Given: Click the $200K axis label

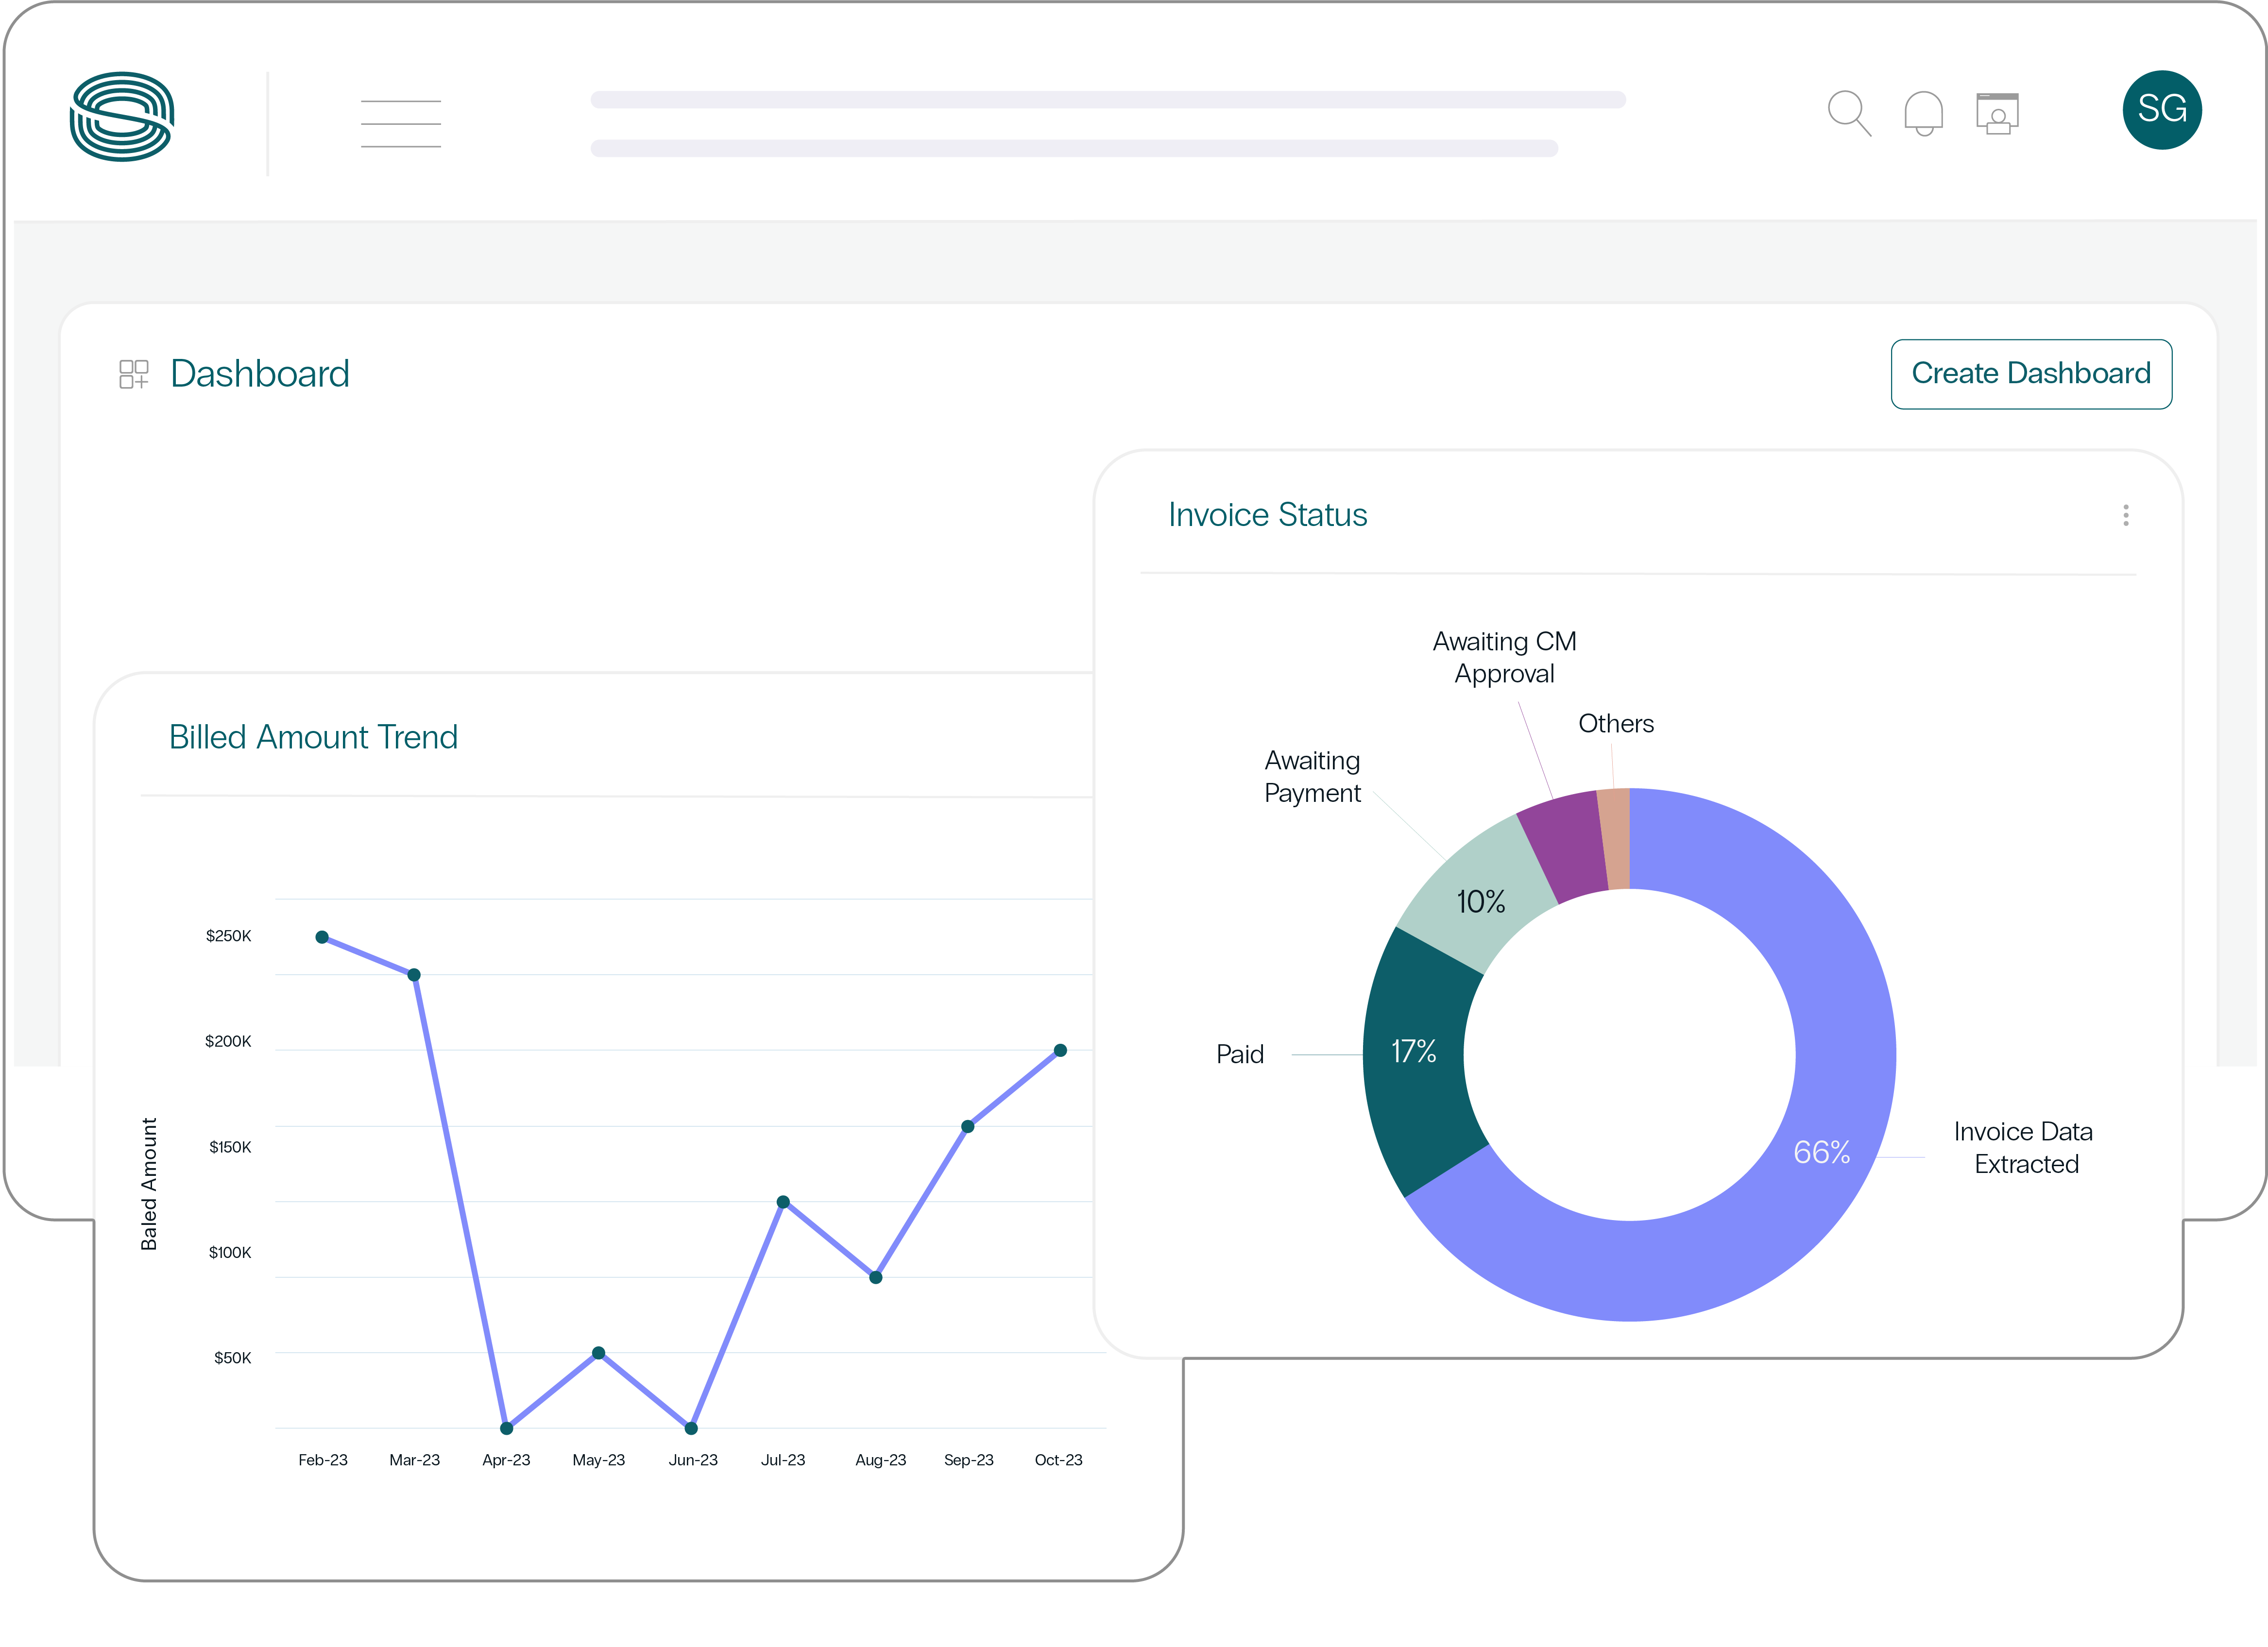Looking at the screenshot, I should point(228,1042).
